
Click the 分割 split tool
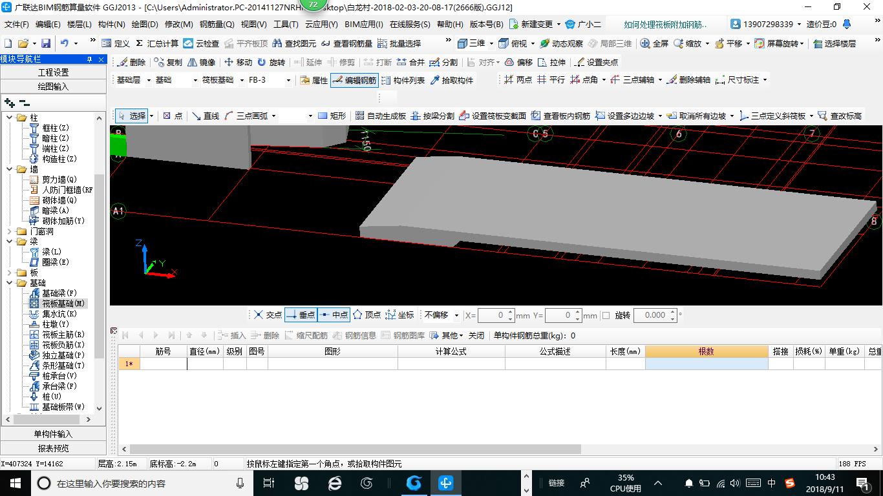point(443,63)
